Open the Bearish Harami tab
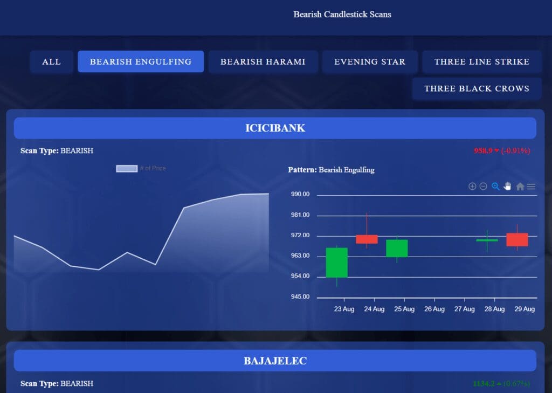The image size is (552, 393). (263, 61)
